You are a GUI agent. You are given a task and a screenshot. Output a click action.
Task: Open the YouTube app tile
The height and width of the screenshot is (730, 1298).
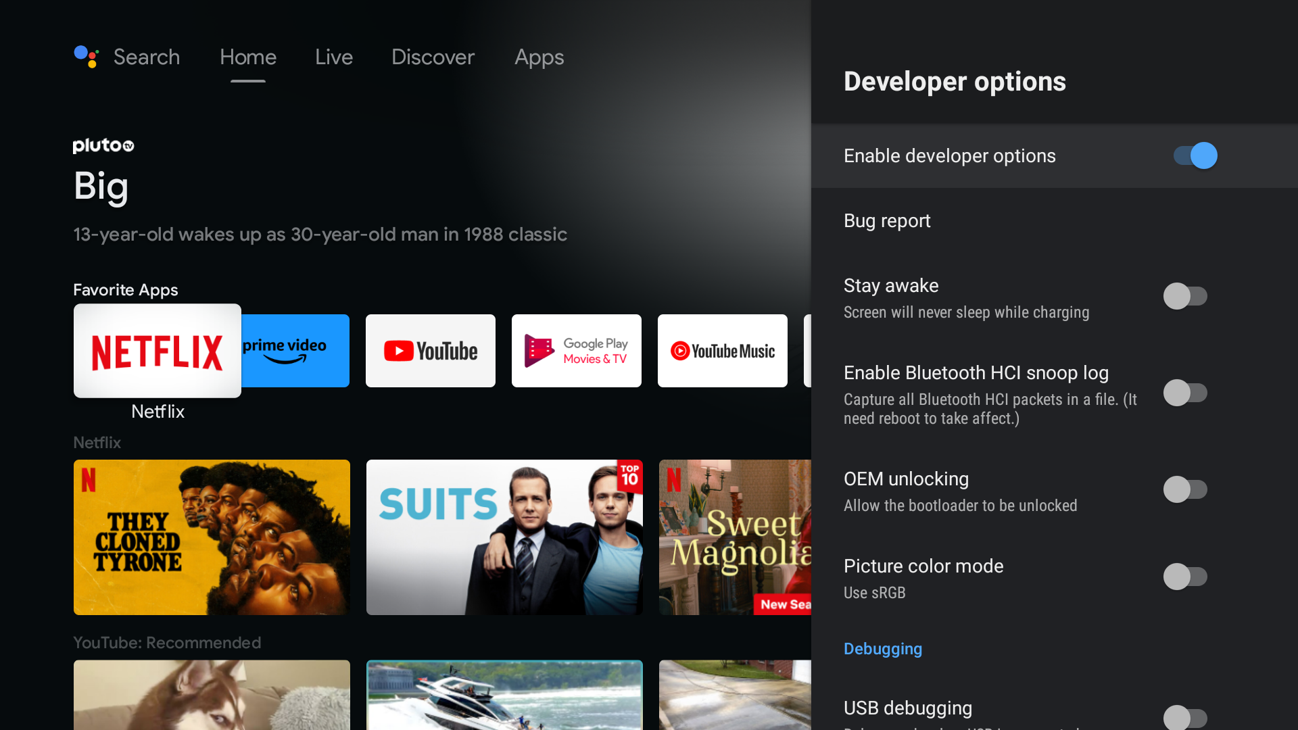click(x=431, y=351)
